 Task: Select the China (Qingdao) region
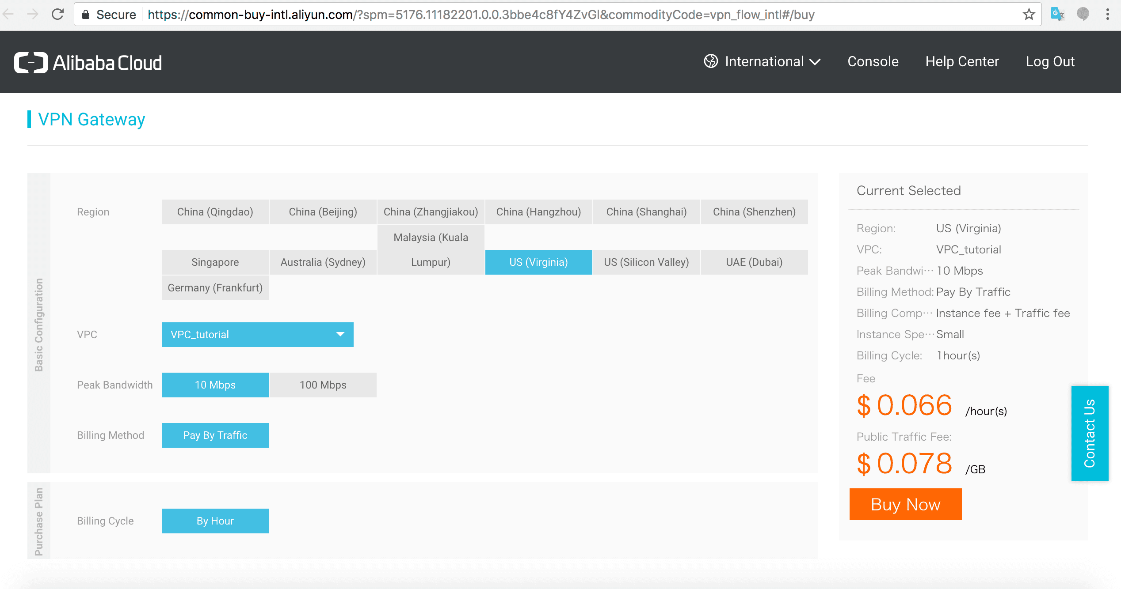215,212
